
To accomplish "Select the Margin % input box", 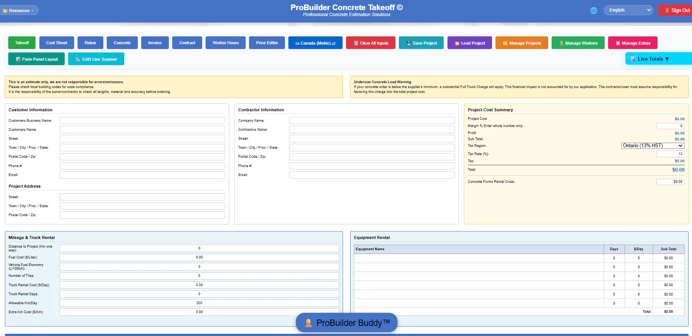I will (670, 126).
